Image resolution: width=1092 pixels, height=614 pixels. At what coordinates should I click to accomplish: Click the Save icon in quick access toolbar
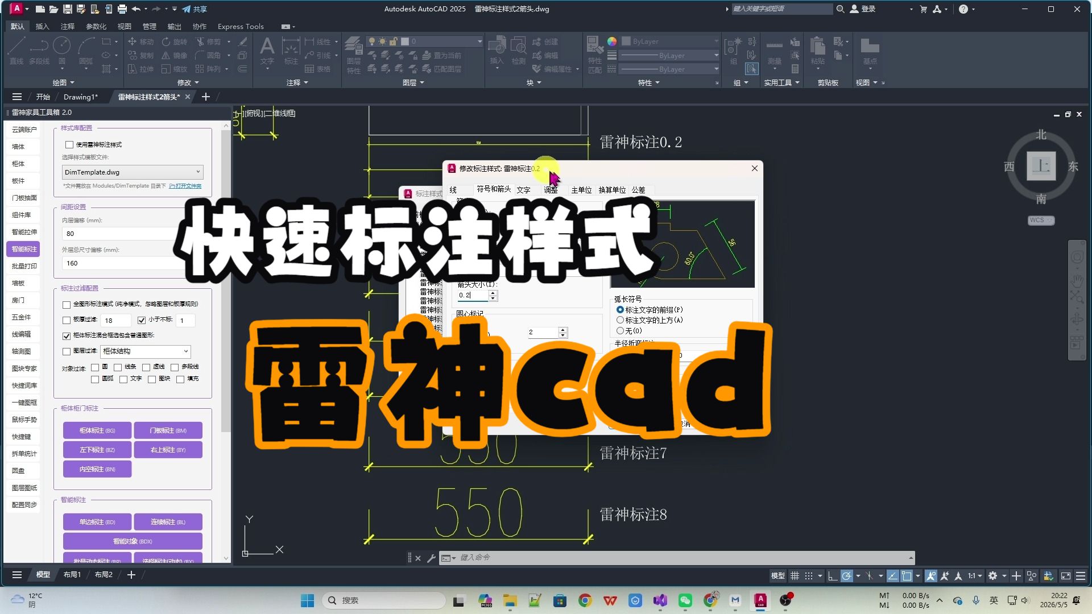[67, 9]
